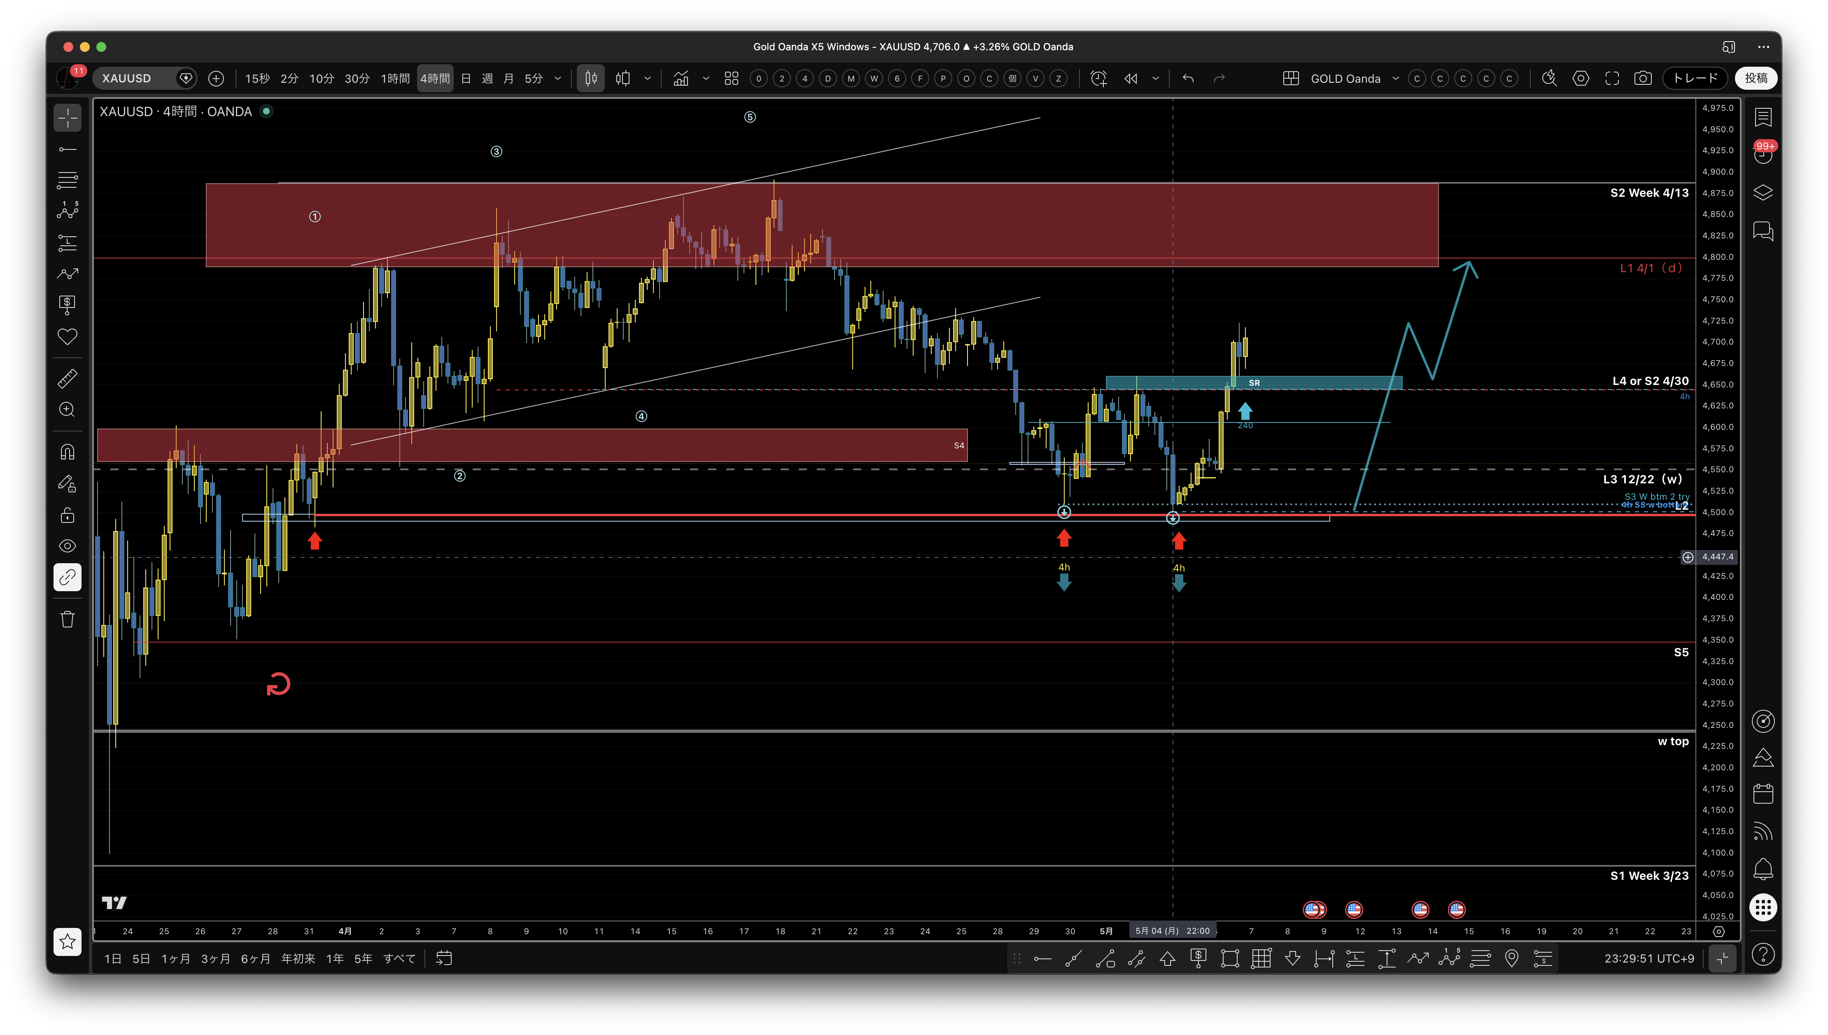Click the teal SR zone rectangle

tap(1254, 382)
